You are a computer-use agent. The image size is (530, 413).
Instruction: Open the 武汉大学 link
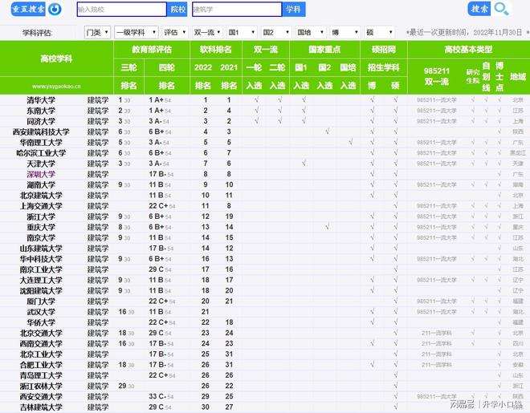41,312
